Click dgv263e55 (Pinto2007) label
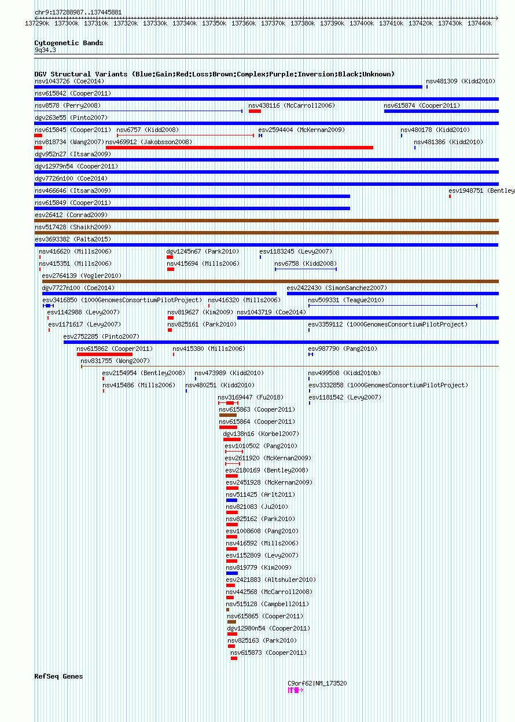 [x=71, y=118]
